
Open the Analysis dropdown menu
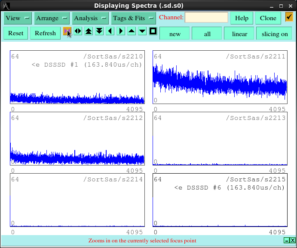(x=90, y=18)
